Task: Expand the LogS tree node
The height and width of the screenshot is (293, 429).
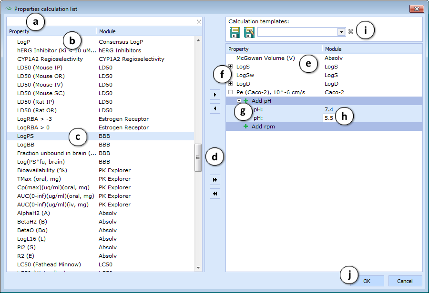Action: [230, 67]
